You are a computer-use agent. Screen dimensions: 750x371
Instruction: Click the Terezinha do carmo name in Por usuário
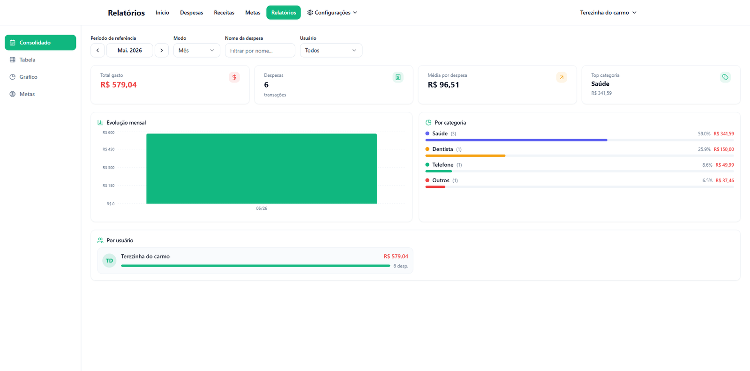coord(145,256)
